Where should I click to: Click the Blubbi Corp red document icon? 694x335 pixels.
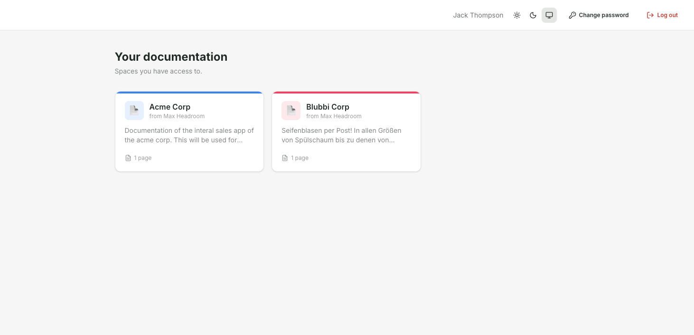tap(291, 111)
